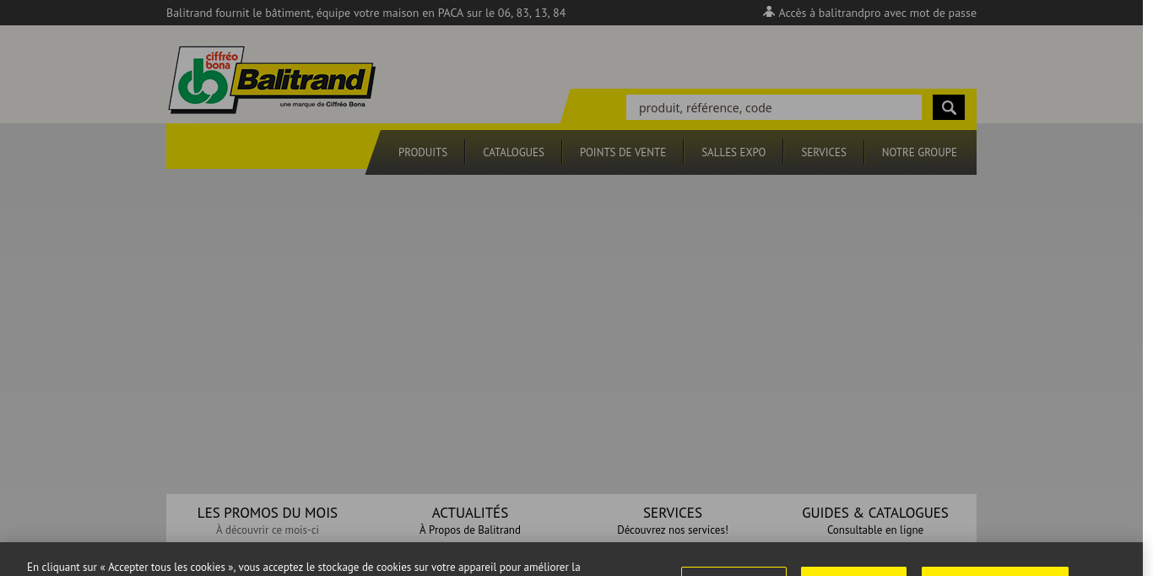Open the NOTRE GROUPE menu
This screenshot has width=1153, height=576.
918,152
